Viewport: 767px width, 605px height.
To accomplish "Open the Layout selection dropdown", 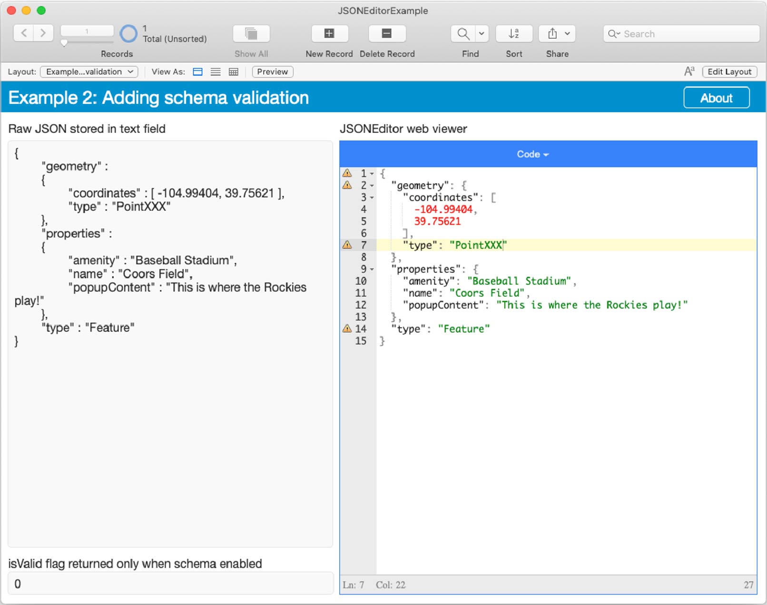I will pos(88,71).
